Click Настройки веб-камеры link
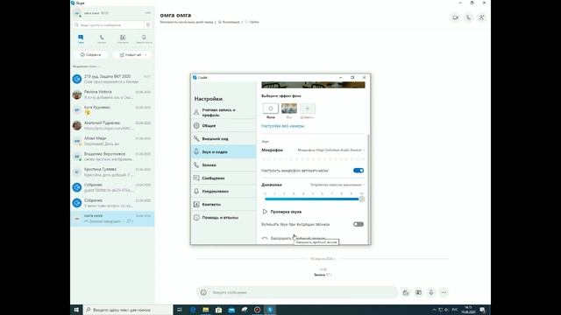Screen dimensions: 561x315 pos(282,126)
